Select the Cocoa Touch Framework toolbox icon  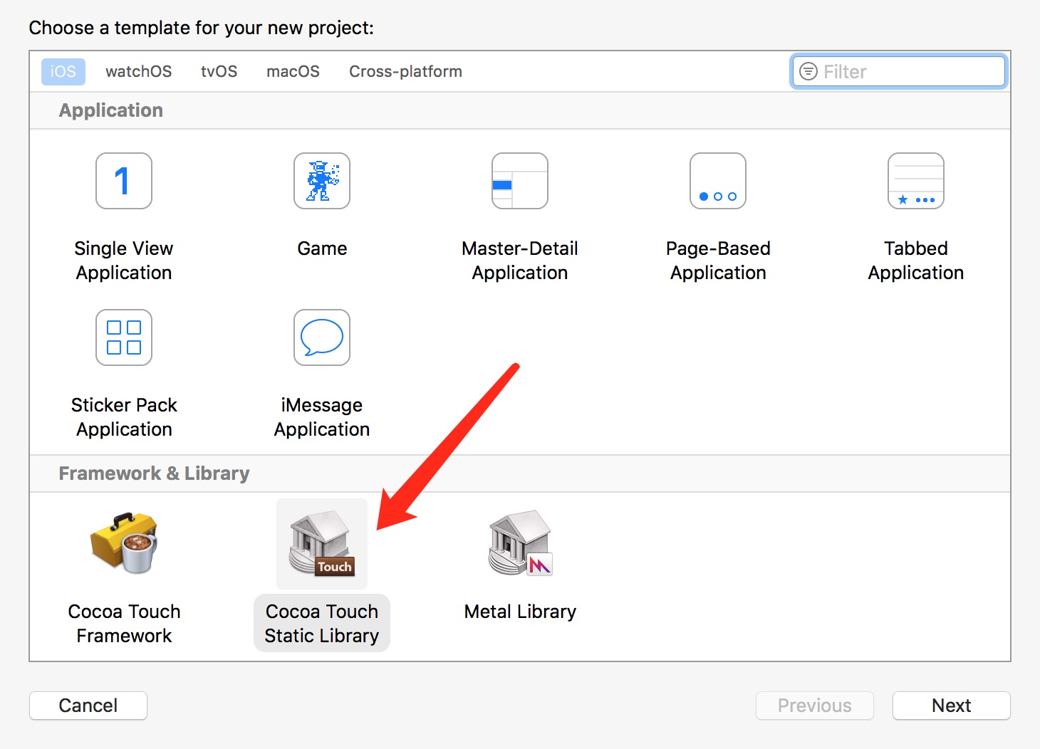click(124, 543)
